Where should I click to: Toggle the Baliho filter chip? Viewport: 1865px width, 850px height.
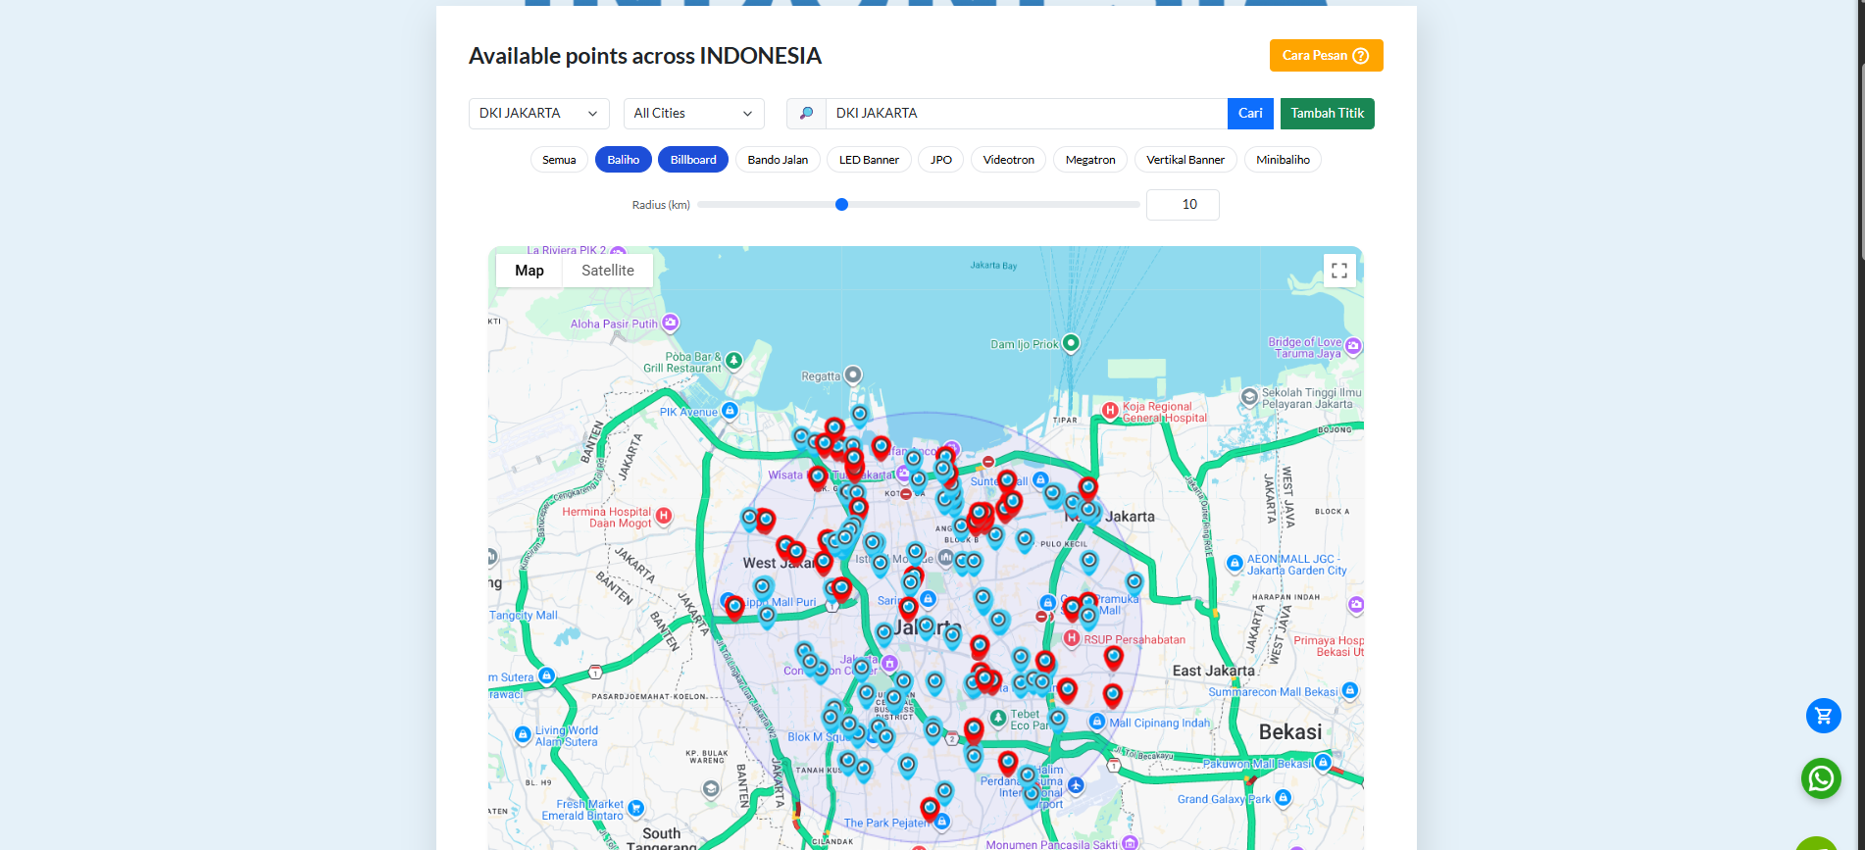click(x=623, y=160)
